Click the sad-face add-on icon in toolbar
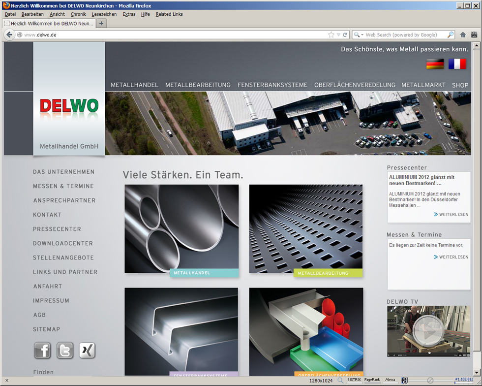The width and height of the screenshot is (482, 386). pyautogui.click(x=474, y=35)
